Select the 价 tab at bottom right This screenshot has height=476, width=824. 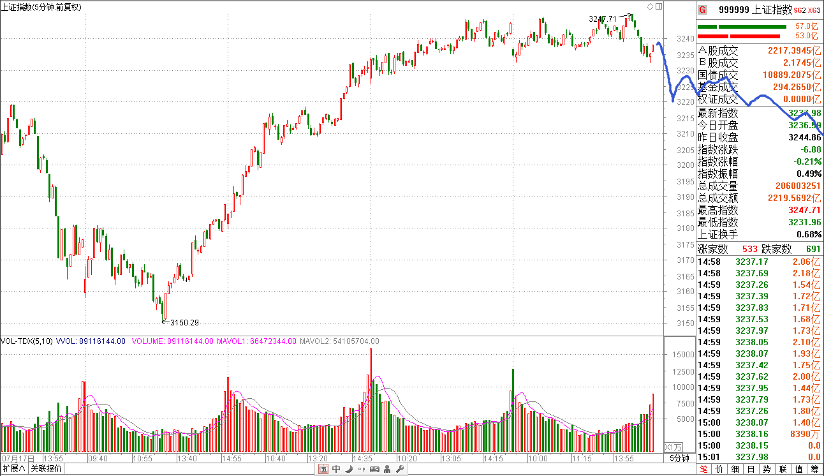719,469
